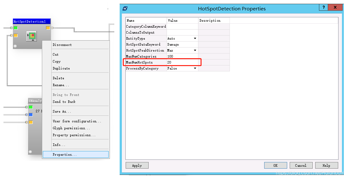The height and width of the screenshot is (179, 347).
Task: Click status indicator circle on HotSpotDetection1 glyph
Action: (15, 46)
